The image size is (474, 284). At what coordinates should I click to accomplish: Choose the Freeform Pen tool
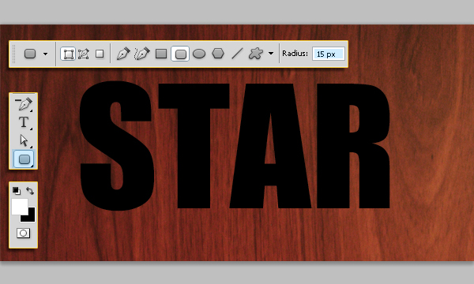[x=141, y=54]
